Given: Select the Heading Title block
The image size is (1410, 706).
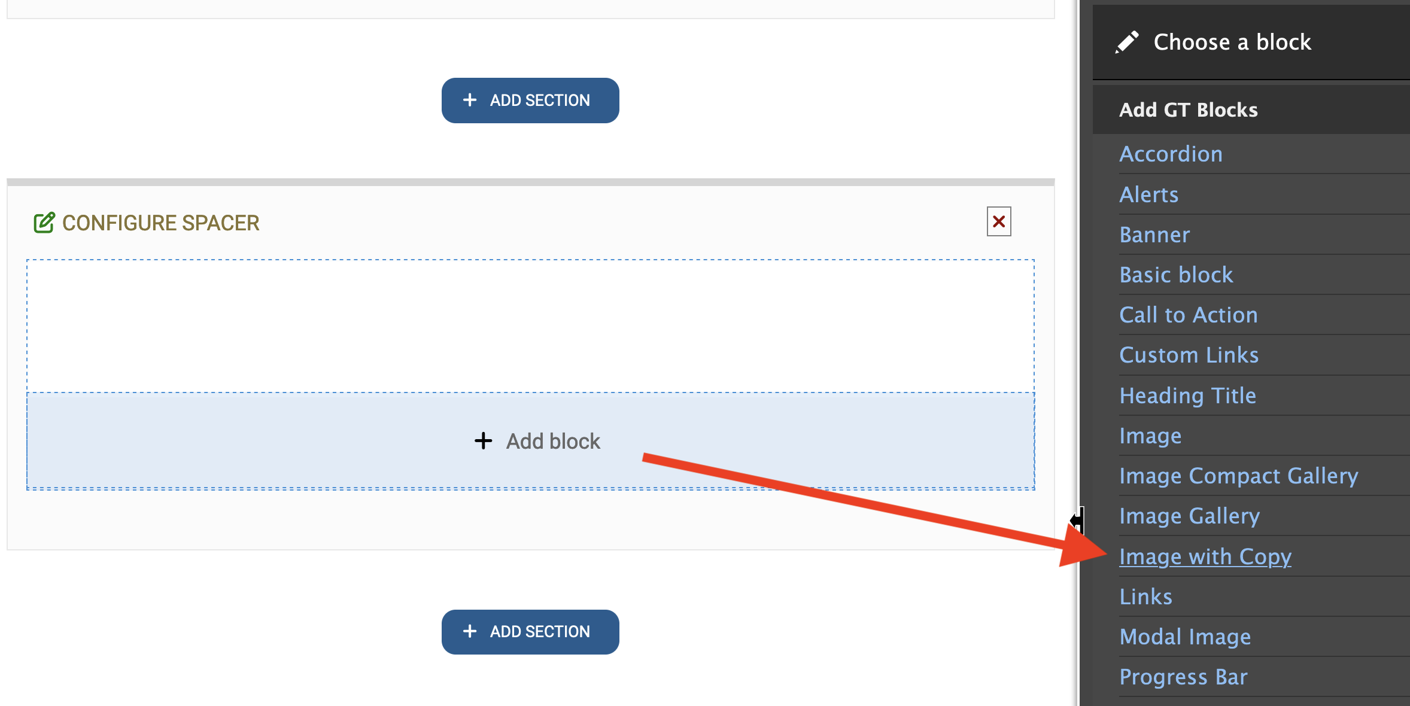Looking at the screenshot, I should [x=1187, y=395].
